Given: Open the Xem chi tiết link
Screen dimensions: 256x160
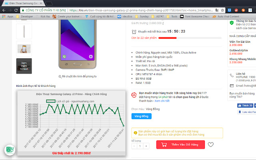Looking at the screenshot, I should click(x=162, y=101).
